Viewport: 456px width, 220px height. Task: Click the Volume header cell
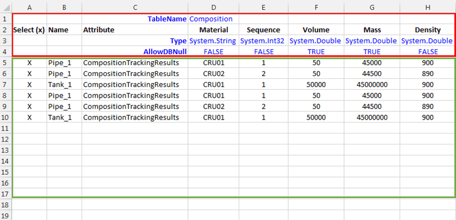click(316, 30)
